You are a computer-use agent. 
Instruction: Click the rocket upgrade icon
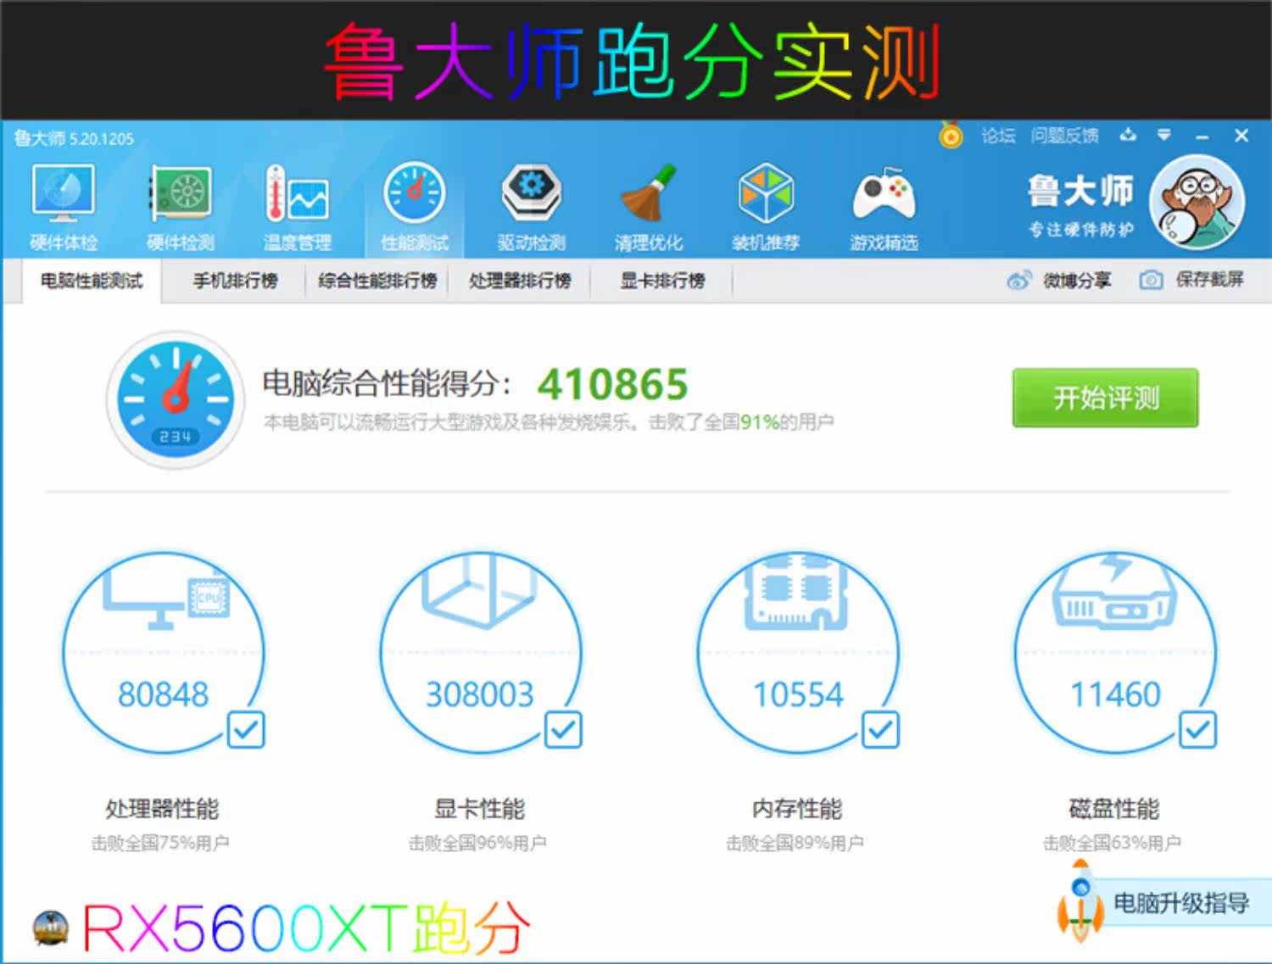(1080, 902)
